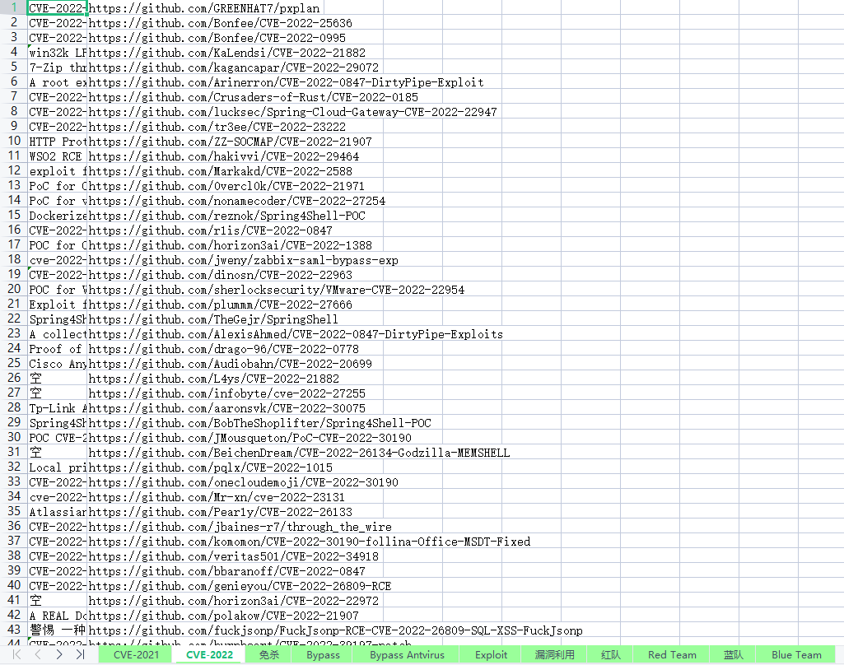Select the 'Tp-Link' description cell
This screenshot has width=844, height=665.
tap(57, 408)
